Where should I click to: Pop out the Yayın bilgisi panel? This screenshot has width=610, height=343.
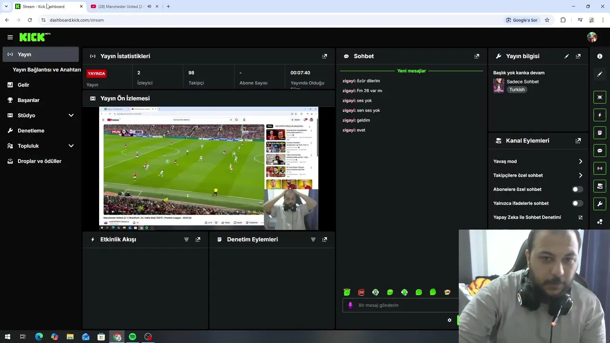click(578, 56)
